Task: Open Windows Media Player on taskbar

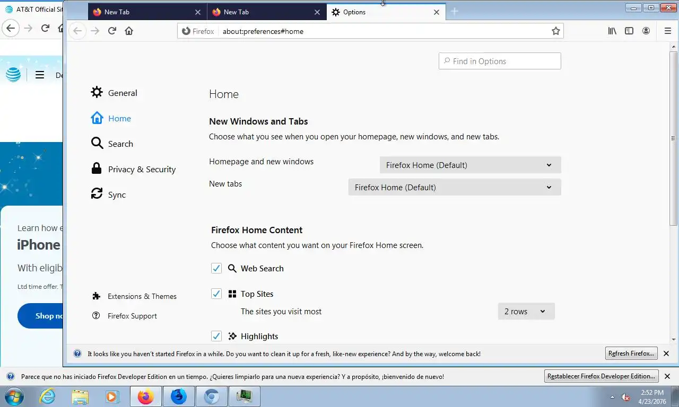Action: [x=112, y=396]
